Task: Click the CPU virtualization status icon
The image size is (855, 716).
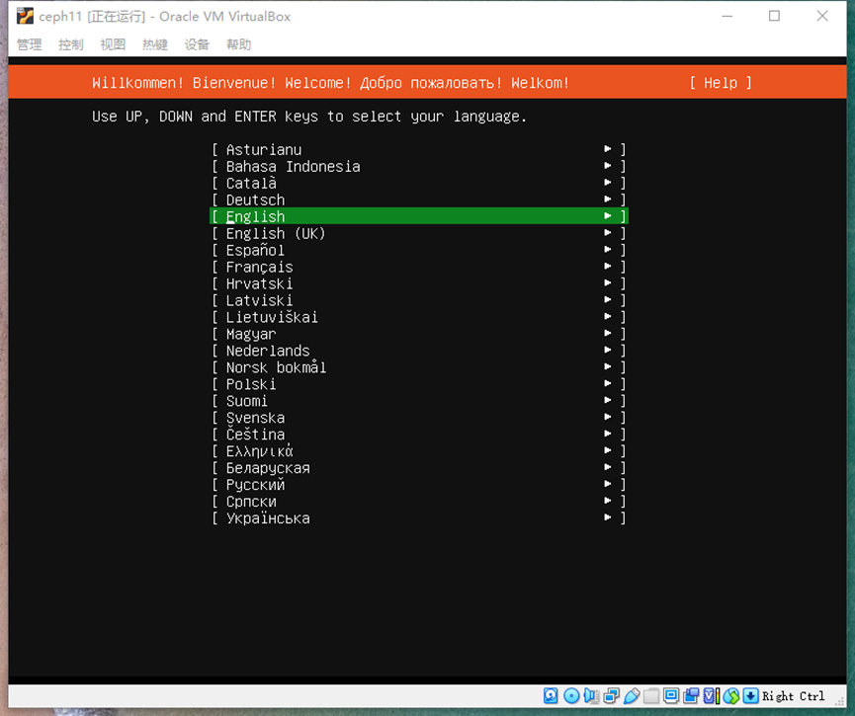Action: click(x=711, y=696)
